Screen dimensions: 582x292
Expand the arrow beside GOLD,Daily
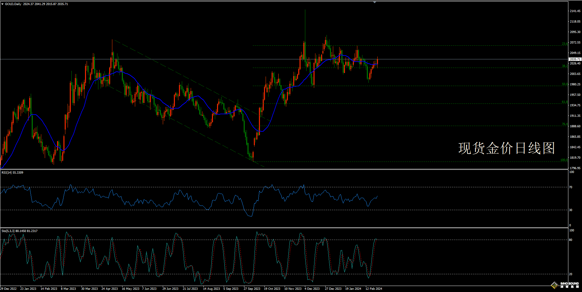click(x=3, y=4)
